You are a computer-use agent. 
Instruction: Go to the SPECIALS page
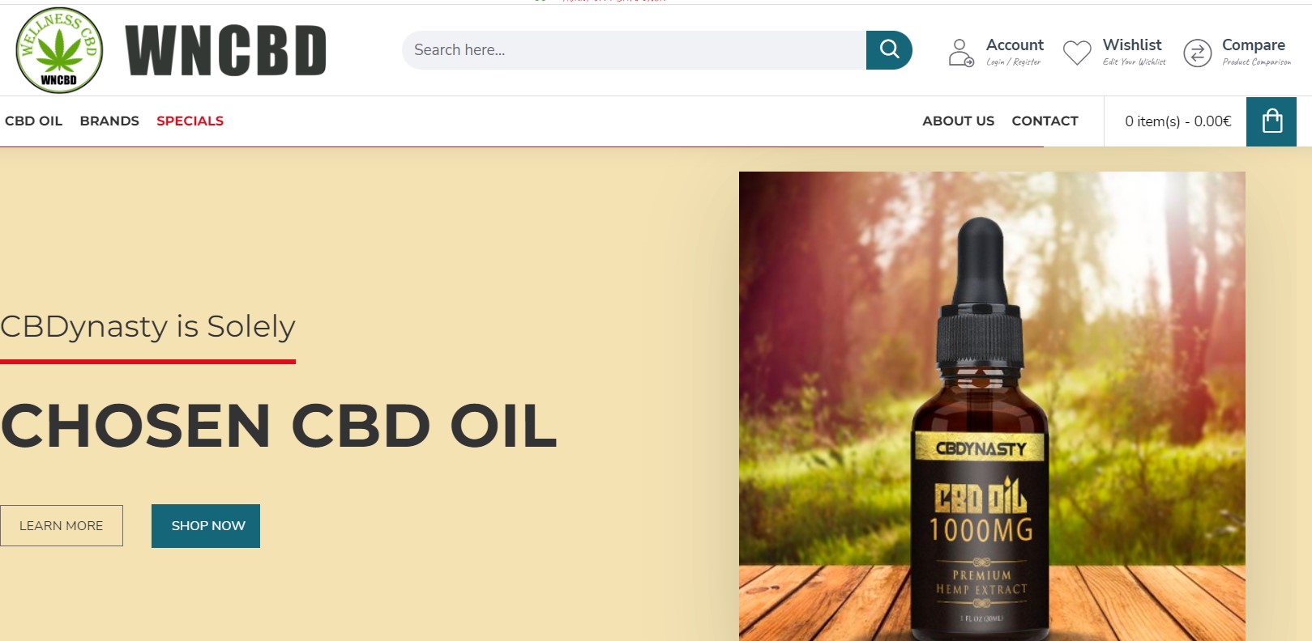190,121
